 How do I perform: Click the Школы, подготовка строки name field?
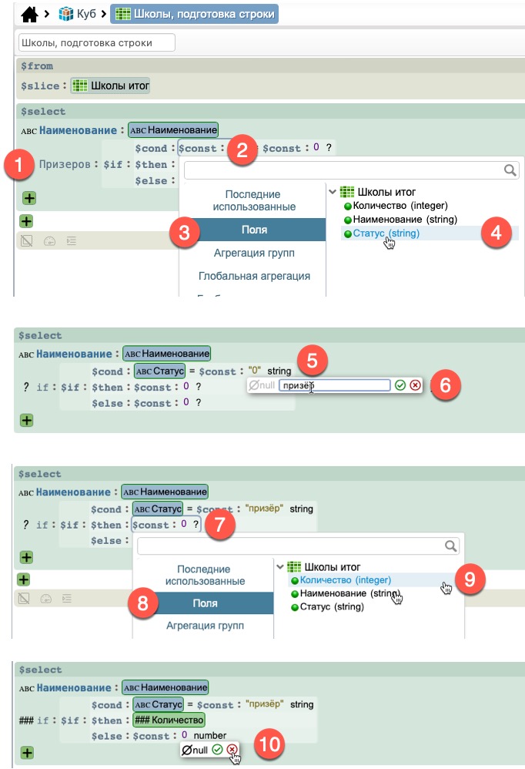point(97,43)
